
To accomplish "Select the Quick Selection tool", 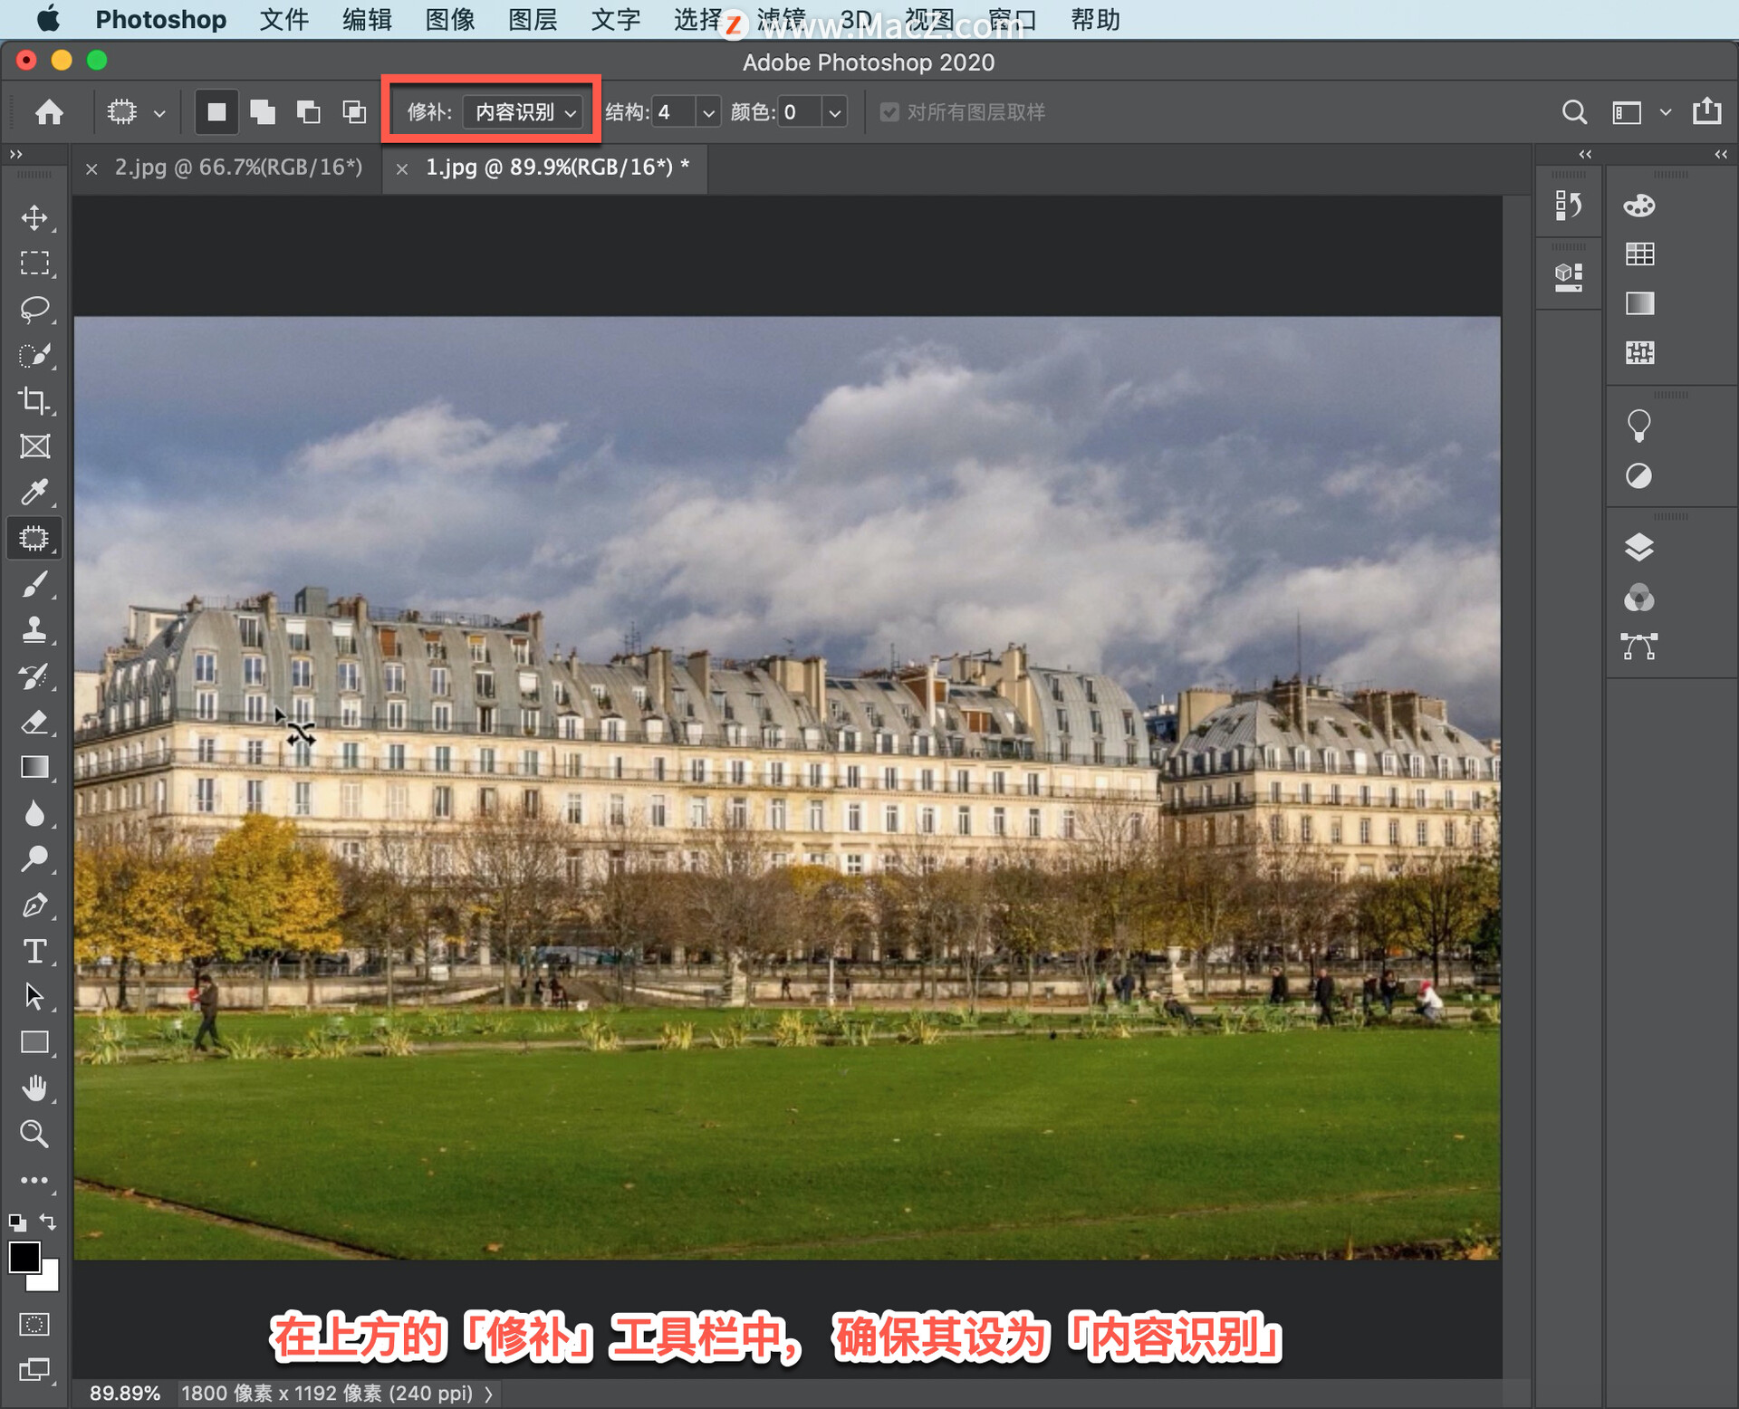I will pyautogui.click(x=34, y=355).
